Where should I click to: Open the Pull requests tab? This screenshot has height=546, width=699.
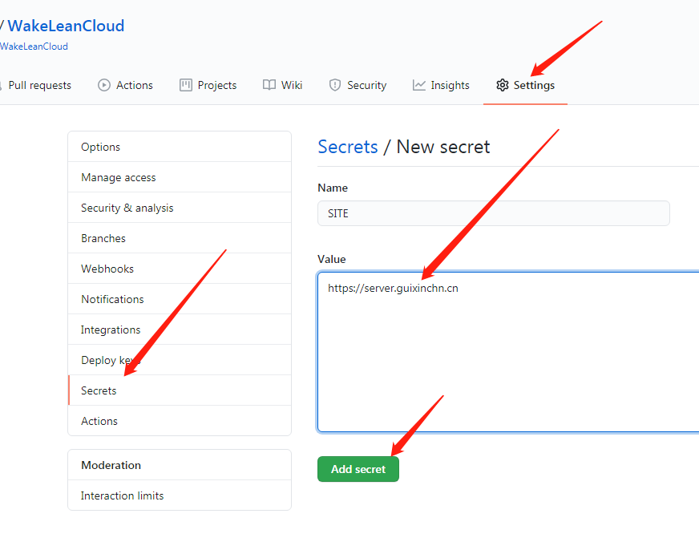[x=38, y=85]
